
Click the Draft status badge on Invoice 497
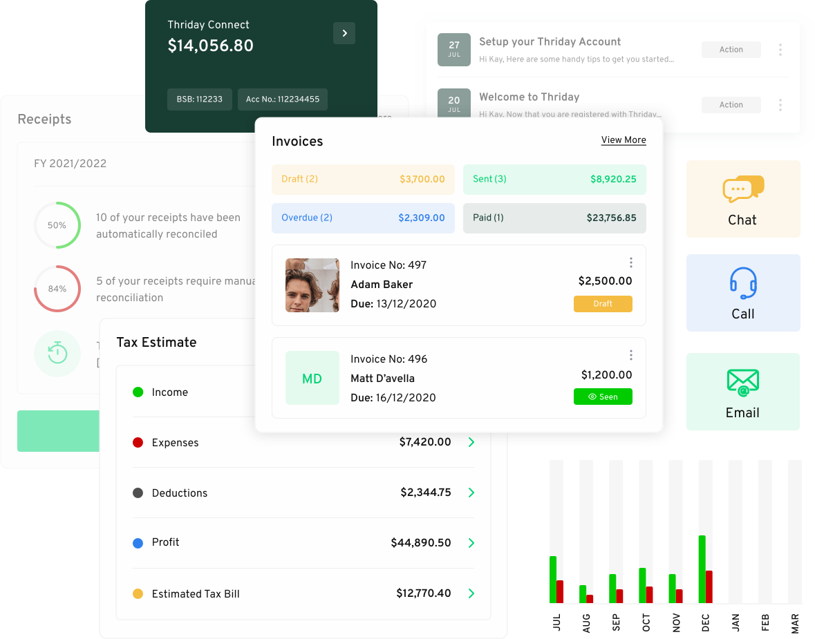pos(603,304)
